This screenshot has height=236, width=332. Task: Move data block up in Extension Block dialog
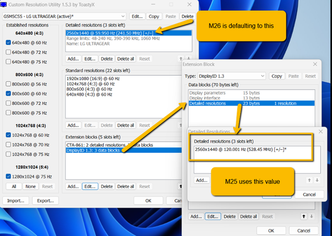304,216
